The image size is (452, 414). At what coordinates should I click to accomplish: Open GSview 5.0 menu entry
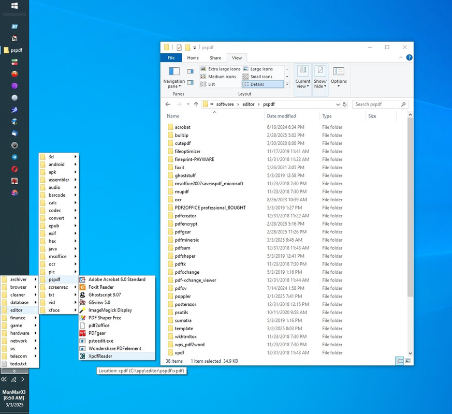pos(116,302)
